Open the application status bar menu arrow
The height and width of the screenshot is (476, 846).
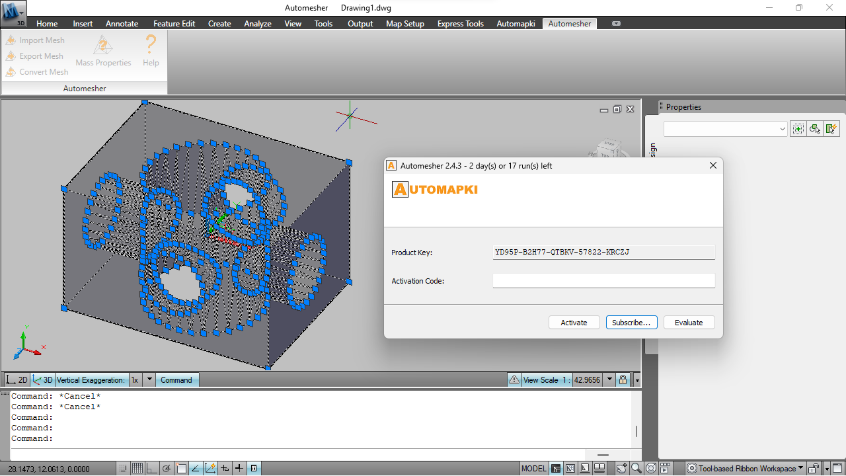pos(827,469)
